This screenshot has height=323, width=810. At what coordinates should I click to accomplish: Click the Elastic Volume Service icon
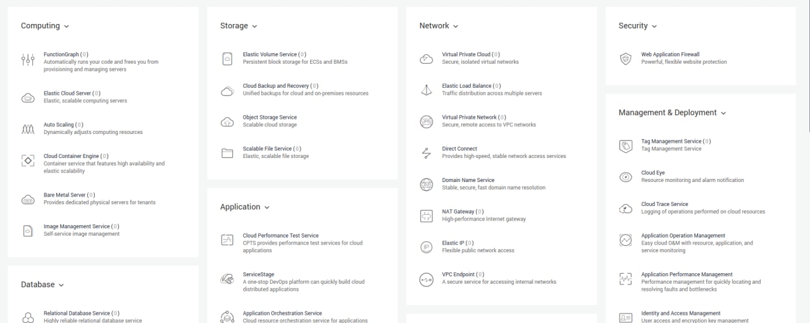227,59
